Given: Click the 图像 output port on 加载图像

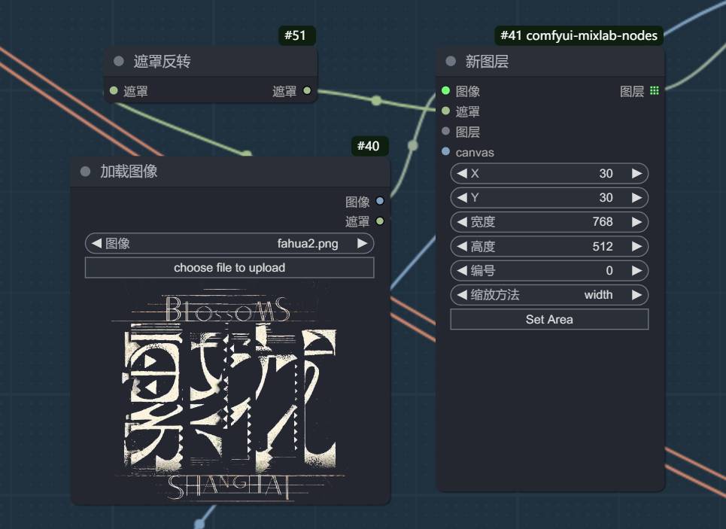Looking at the screenshot, I should [x=380, y=201].
